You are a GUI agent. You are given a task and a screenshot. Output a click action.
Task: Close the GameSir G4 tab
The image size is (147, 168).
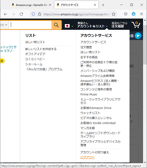tap(50, 5)
